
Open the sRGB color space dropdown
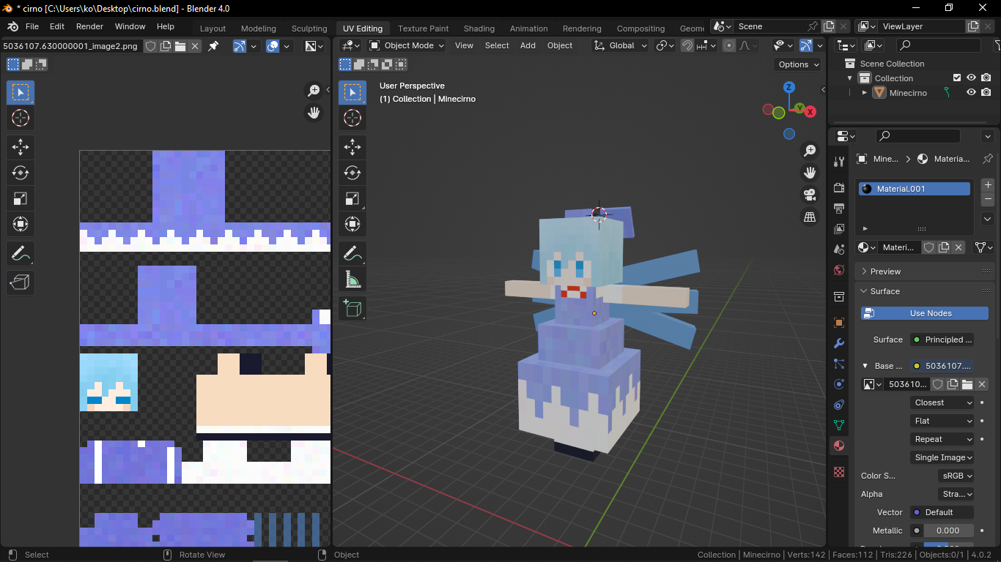pos(956,476)
